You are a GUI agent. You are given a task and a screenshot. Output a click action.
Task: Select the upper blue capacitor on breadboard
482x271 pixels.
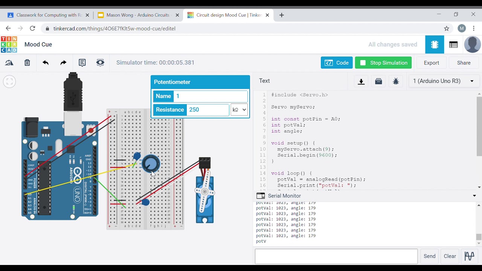click(137, 156)
